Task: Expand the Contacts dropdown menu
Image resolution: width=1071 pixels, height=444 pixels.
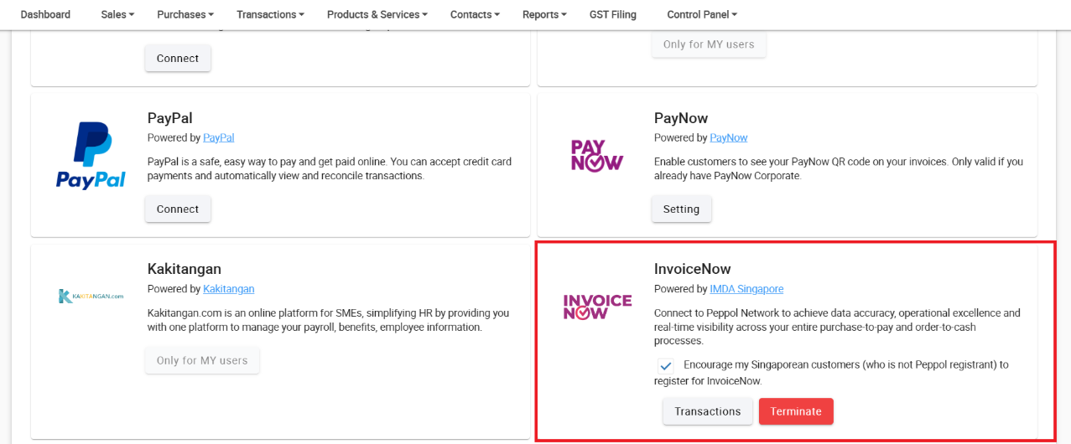Action: click(x=475, y=14)
